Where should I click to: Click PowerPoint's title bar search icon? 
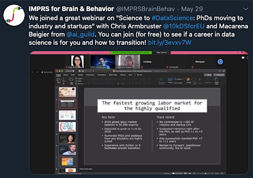coord(220,71)
